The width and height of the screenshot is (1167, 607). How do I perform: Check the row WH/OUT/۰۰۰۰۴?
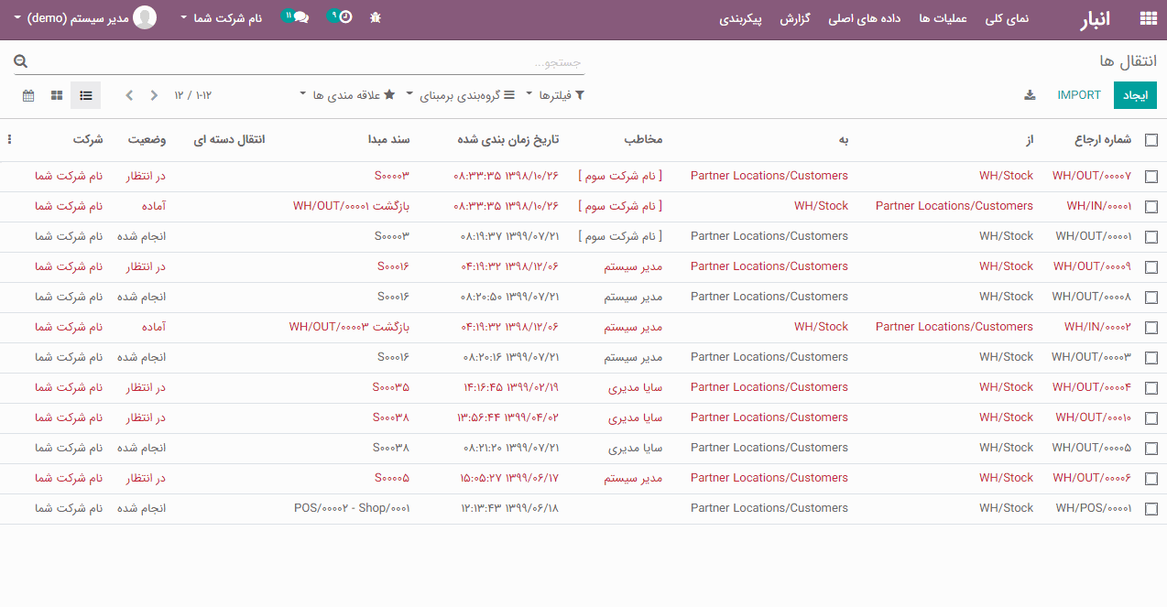point(1151,388)
